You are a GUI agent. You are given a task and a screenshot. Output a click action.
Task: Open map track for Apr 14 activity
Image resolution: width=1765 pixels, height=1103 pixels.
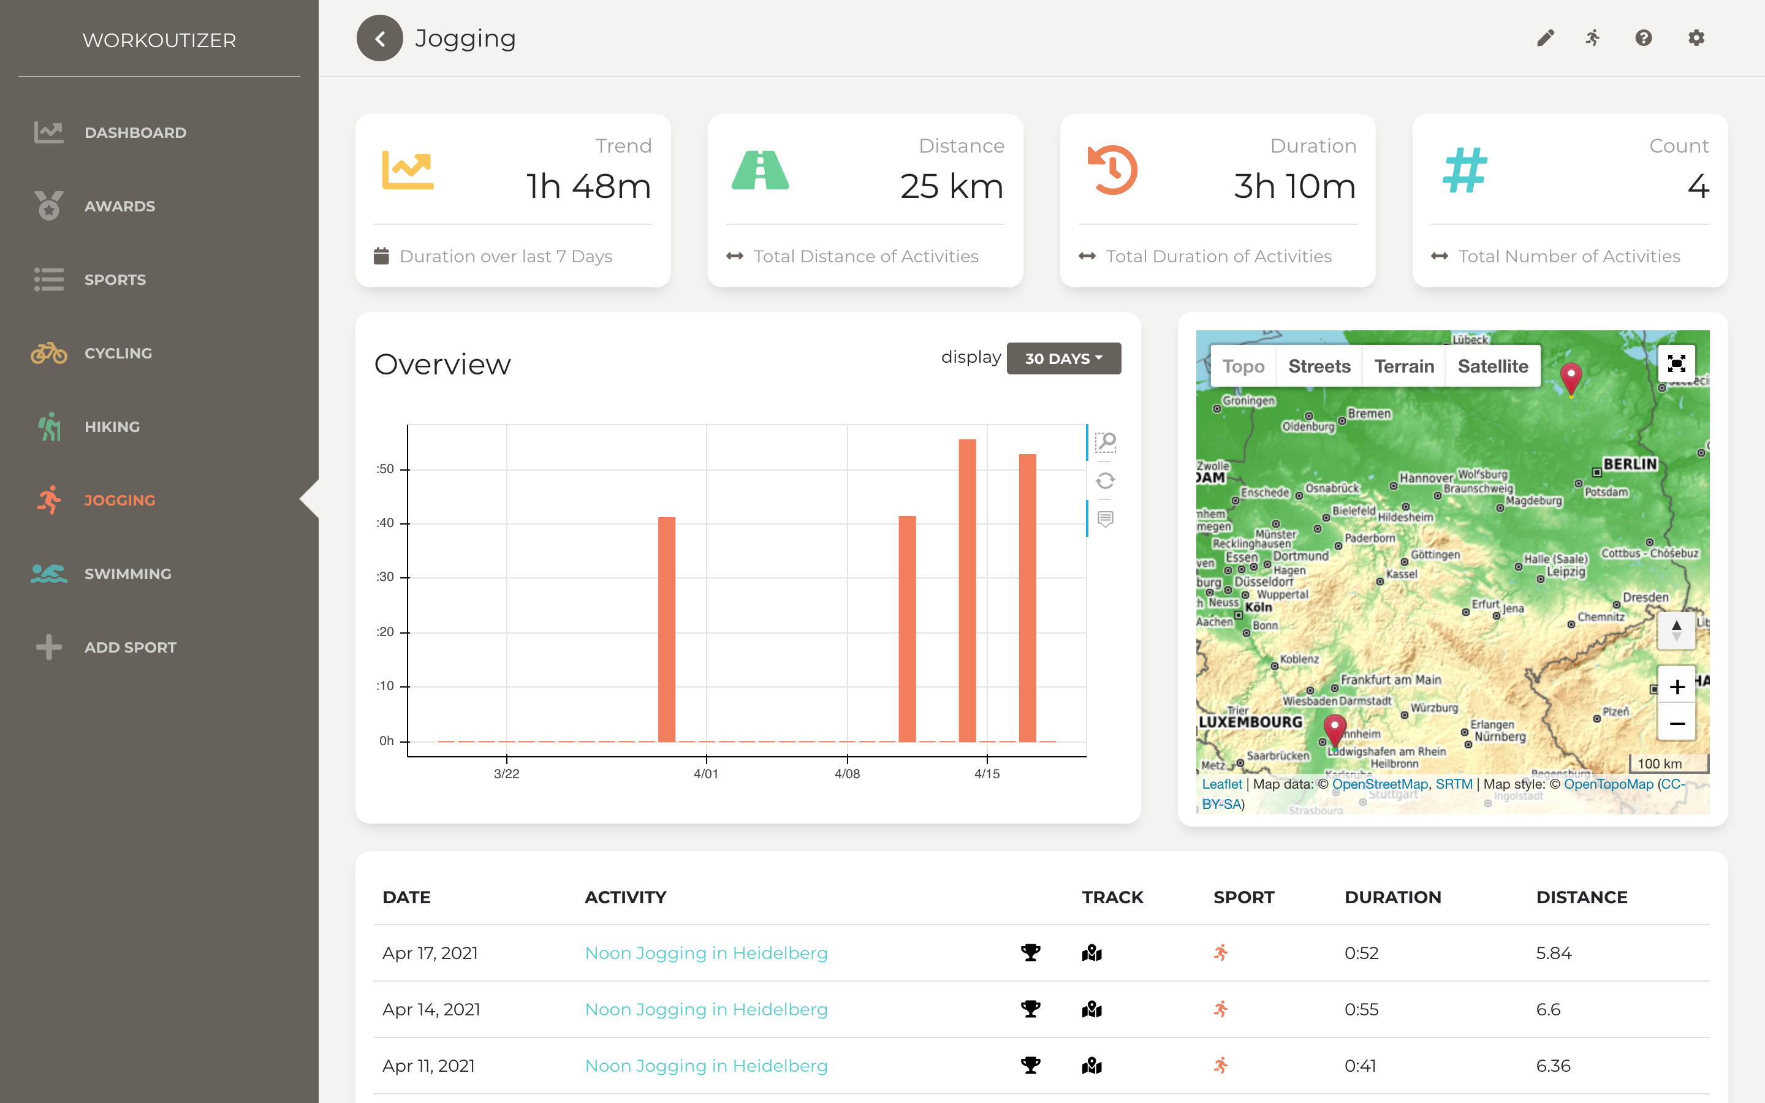1091,1009
